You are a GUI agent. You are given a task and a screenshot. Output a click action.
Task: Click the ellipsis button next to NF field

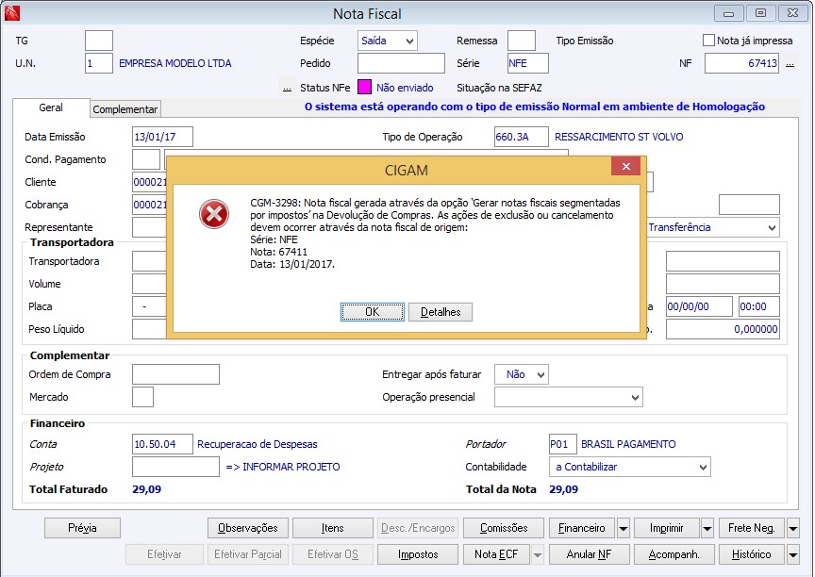pos(790,63)
